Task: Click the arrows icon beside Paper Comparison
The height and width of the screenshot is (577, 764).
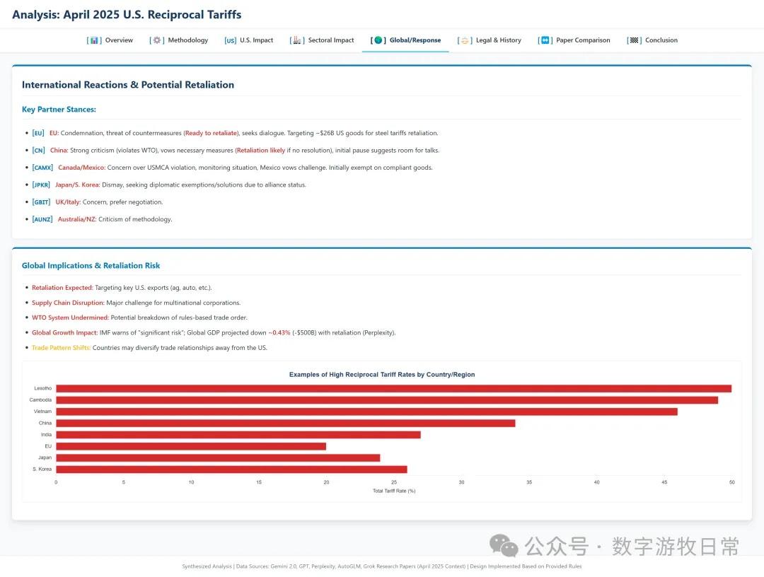Action: point(545,40)
